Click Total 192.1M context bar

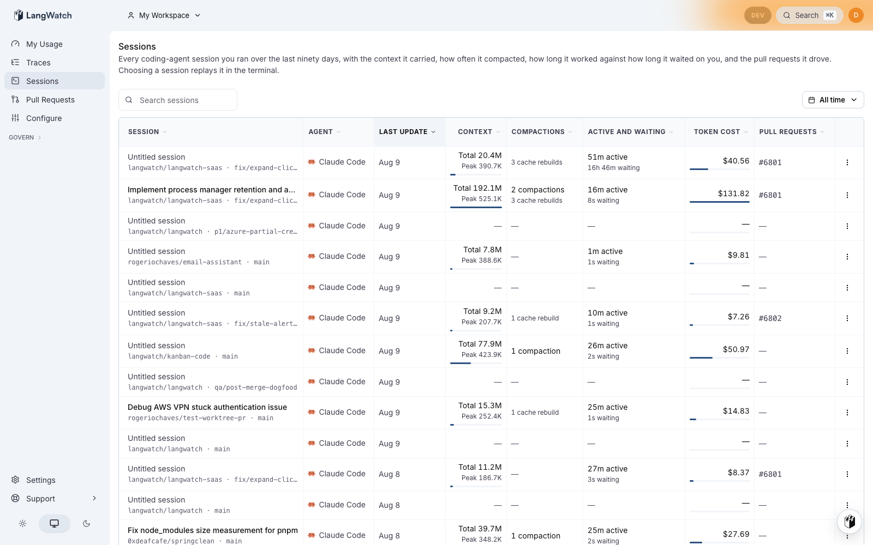476,207
